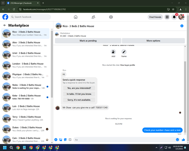Open the volume control in system tray
This screenshot has width=189, height=151.
[170, 148]
